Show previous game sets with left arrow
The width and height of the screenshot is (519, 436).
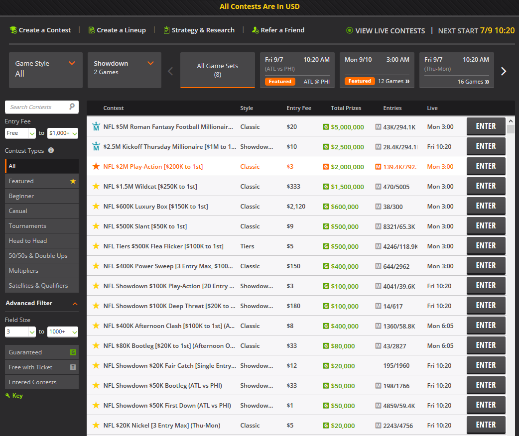pos(170,71)
